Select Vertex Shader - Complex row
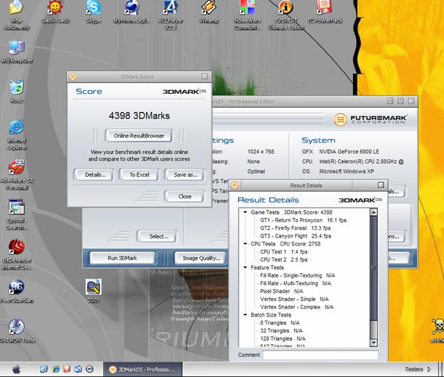444x377 pixels. [x=296, y=307]
